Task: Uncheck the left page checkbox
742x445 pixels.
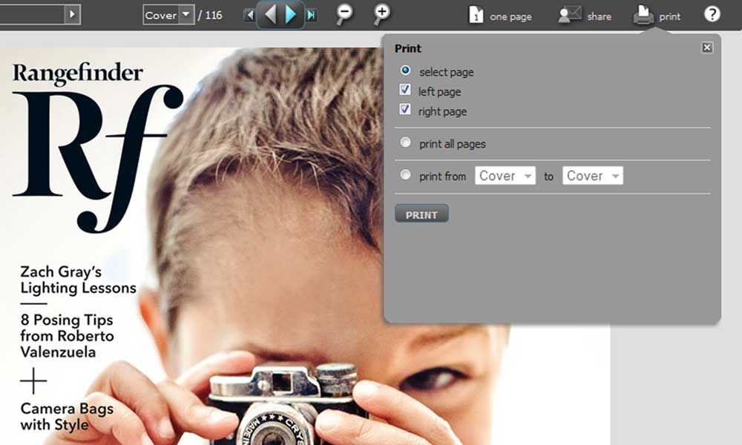Action: coord(405,90)
